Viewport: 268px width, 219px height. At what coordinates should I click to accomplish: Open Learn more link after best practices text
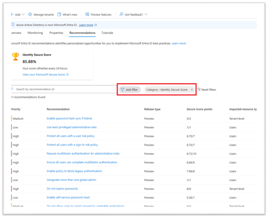pos(179,43)
